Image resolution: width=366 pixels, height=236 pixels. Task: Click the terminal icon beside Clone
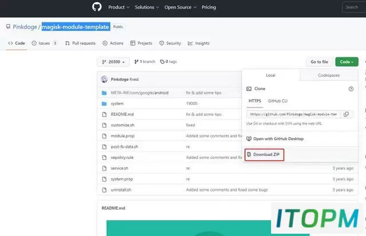point(249,89)
